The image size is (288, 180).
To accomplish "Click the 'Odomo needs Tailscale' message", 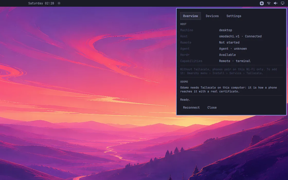I will 229,89.
